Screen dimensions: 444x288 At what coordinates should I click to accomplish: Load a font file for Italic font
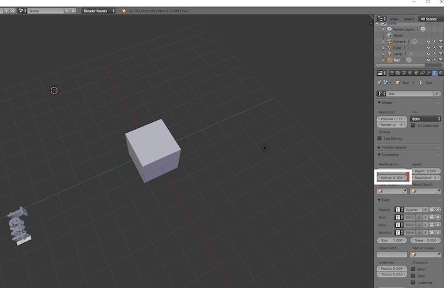(x=431, y=225)
